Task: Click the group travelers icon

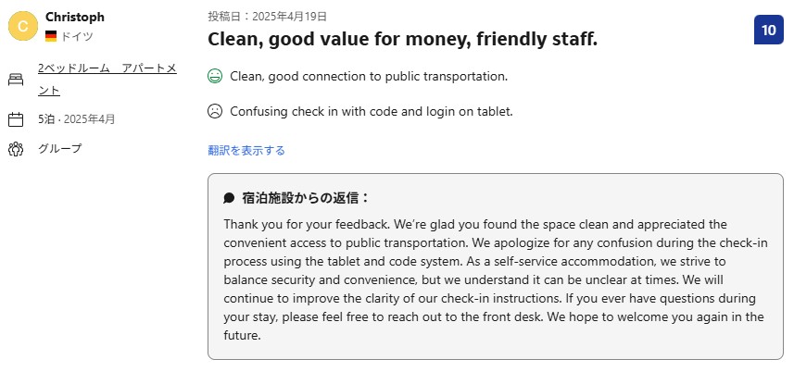Action: click(16, 149)
